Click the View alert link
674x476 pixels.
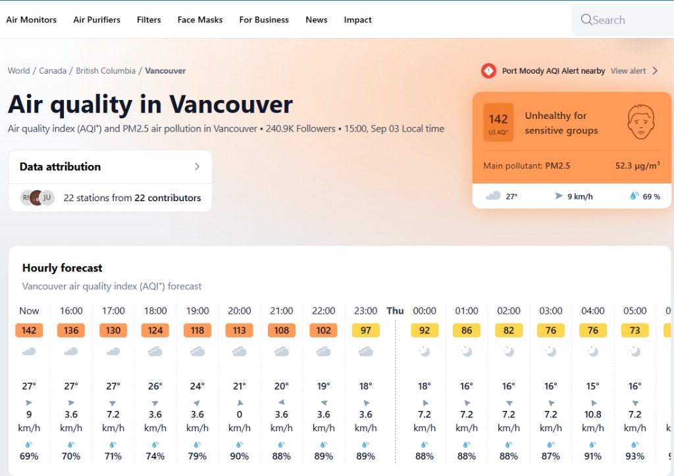pyautogui.click(x=628, y=71)
